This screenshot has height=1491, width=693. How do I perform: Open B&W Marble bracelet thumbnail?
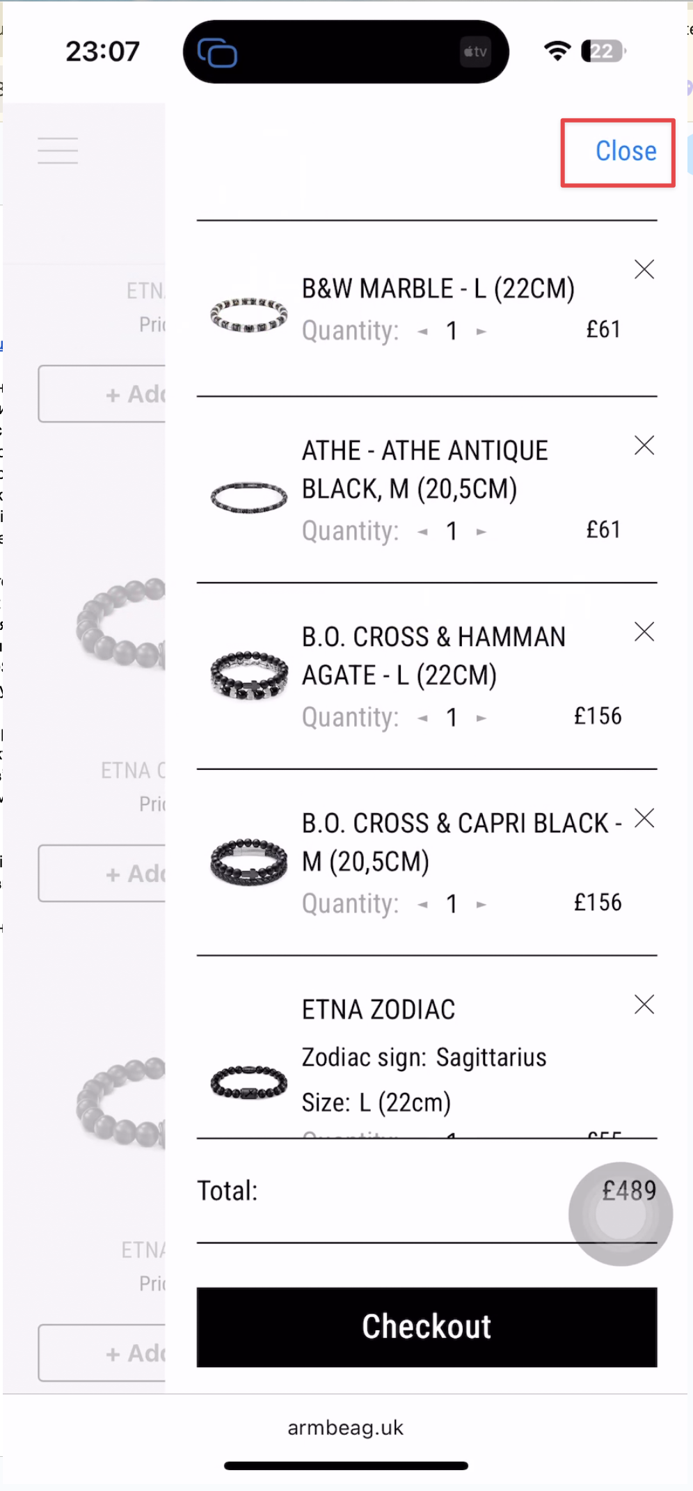coord(248,315)
